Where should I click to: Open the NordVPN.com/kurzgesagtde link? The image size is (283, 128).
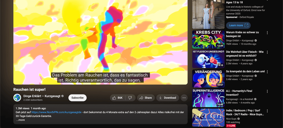56,112
